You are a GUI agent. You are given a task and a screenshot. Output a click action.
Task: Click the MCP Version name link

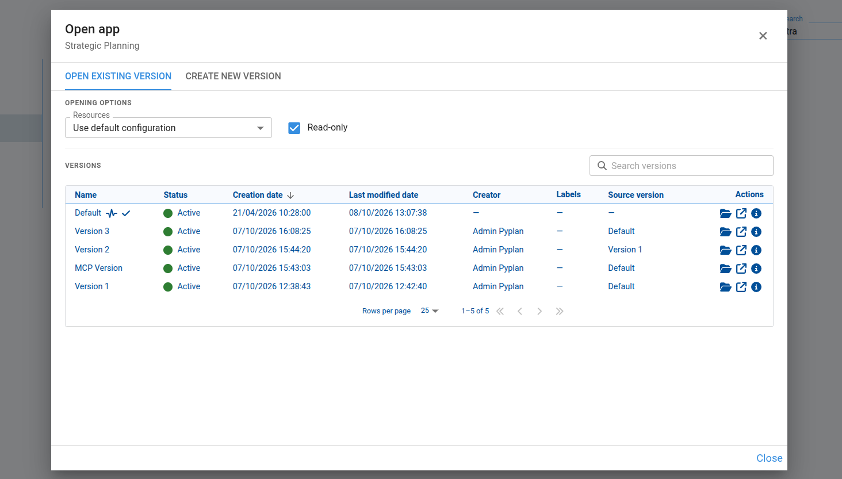98,268
